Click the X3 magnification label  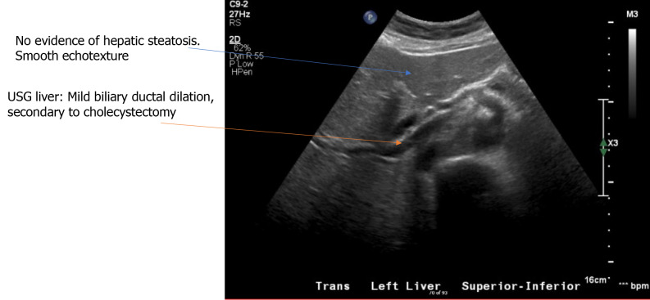pos(613,143)
